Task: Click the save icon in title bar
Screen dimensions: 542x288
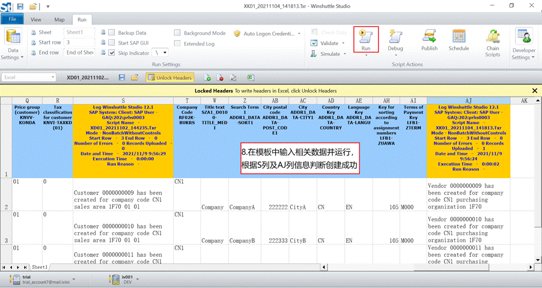Action: 20,6
